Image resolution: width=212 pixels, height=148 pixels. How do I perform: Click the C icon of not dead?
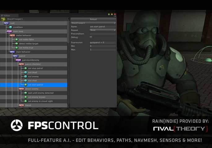[x=26, y=72]
